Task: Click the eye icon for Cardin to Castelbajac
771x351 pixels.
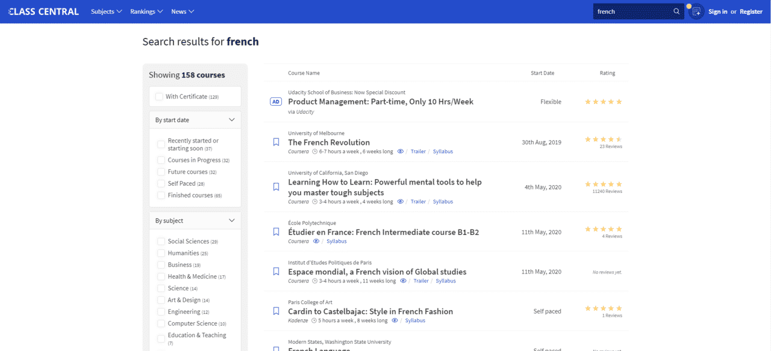Action: 395,320
